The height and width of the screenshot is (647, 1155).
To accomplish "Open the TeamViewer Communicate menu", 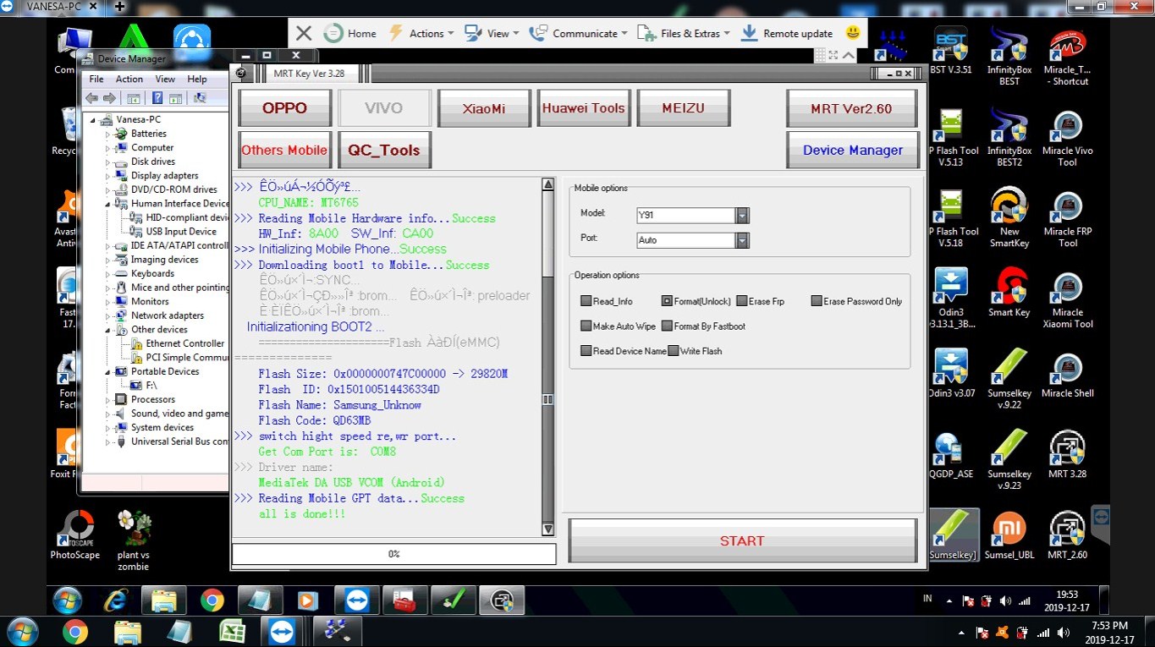I will [578, 34].
